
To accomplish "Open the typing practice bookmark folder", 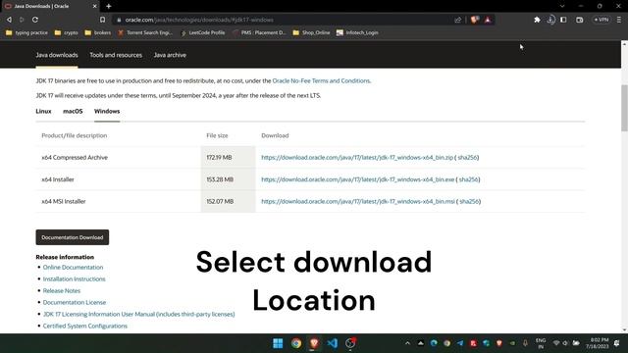I will click(x=26, y=32).
